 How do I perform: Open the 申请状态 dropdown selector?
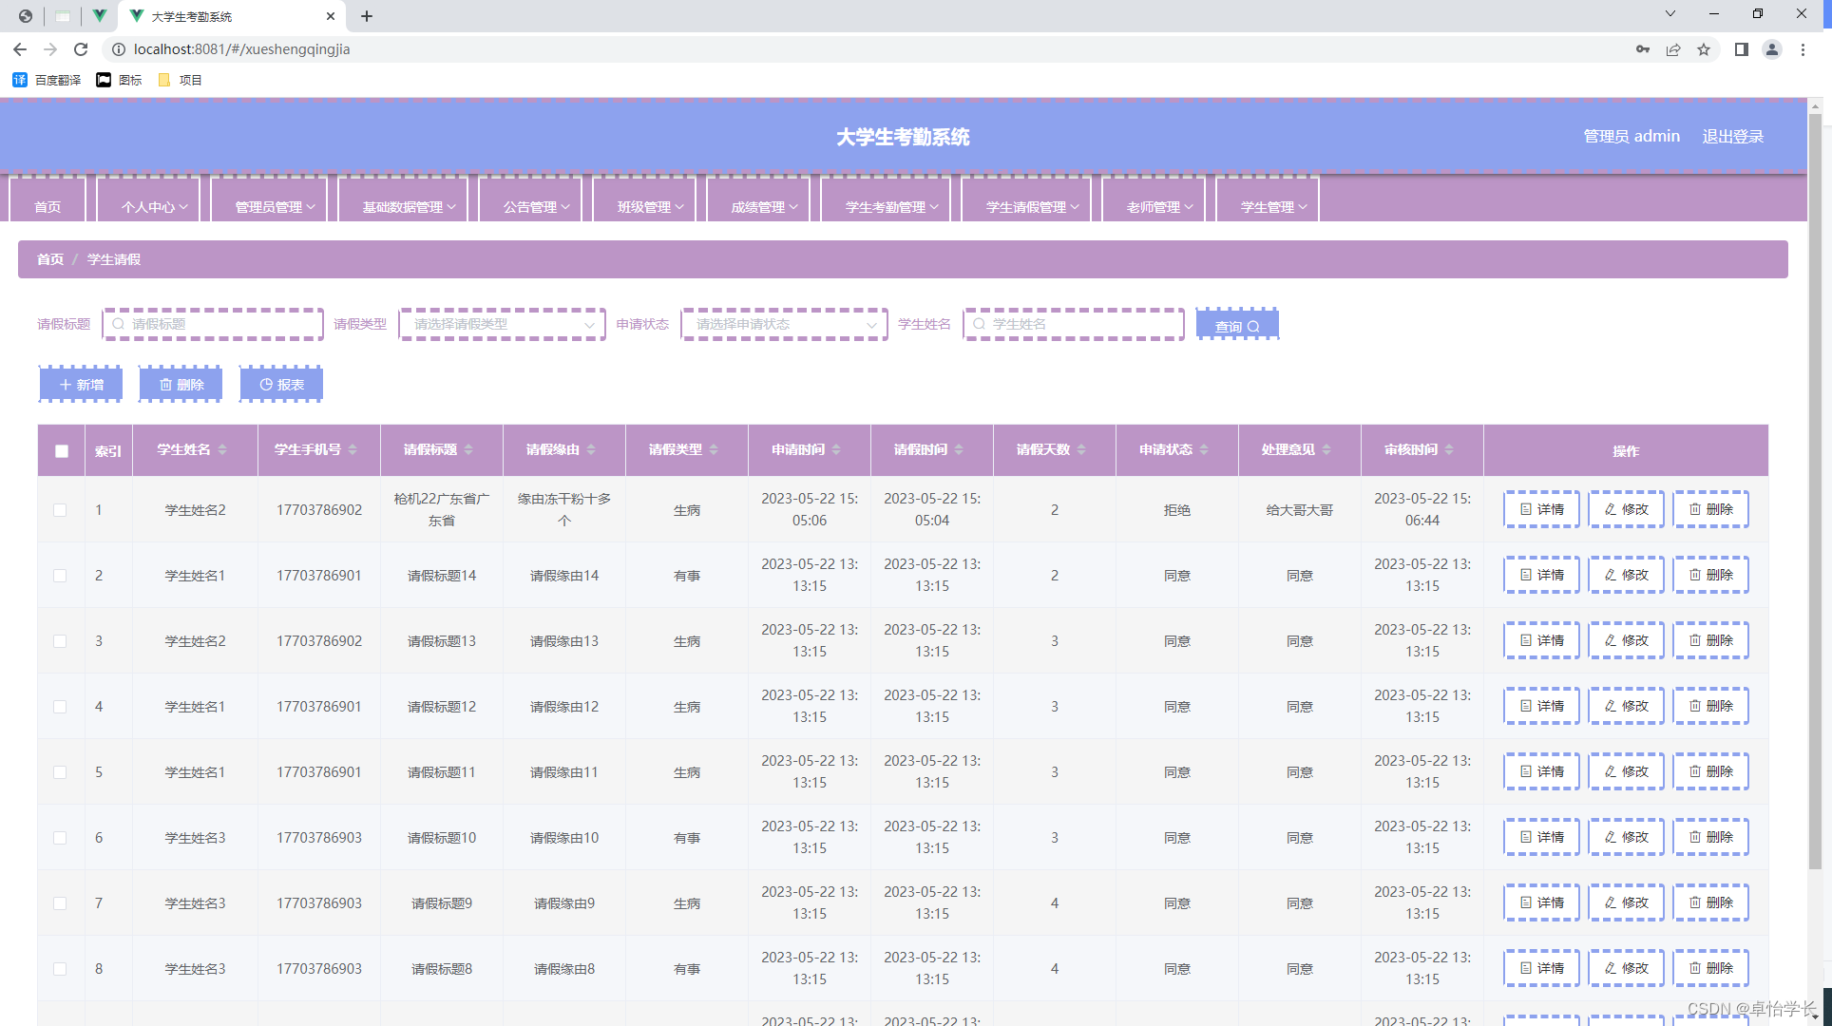pyautogui.click(x=784, y=325)
